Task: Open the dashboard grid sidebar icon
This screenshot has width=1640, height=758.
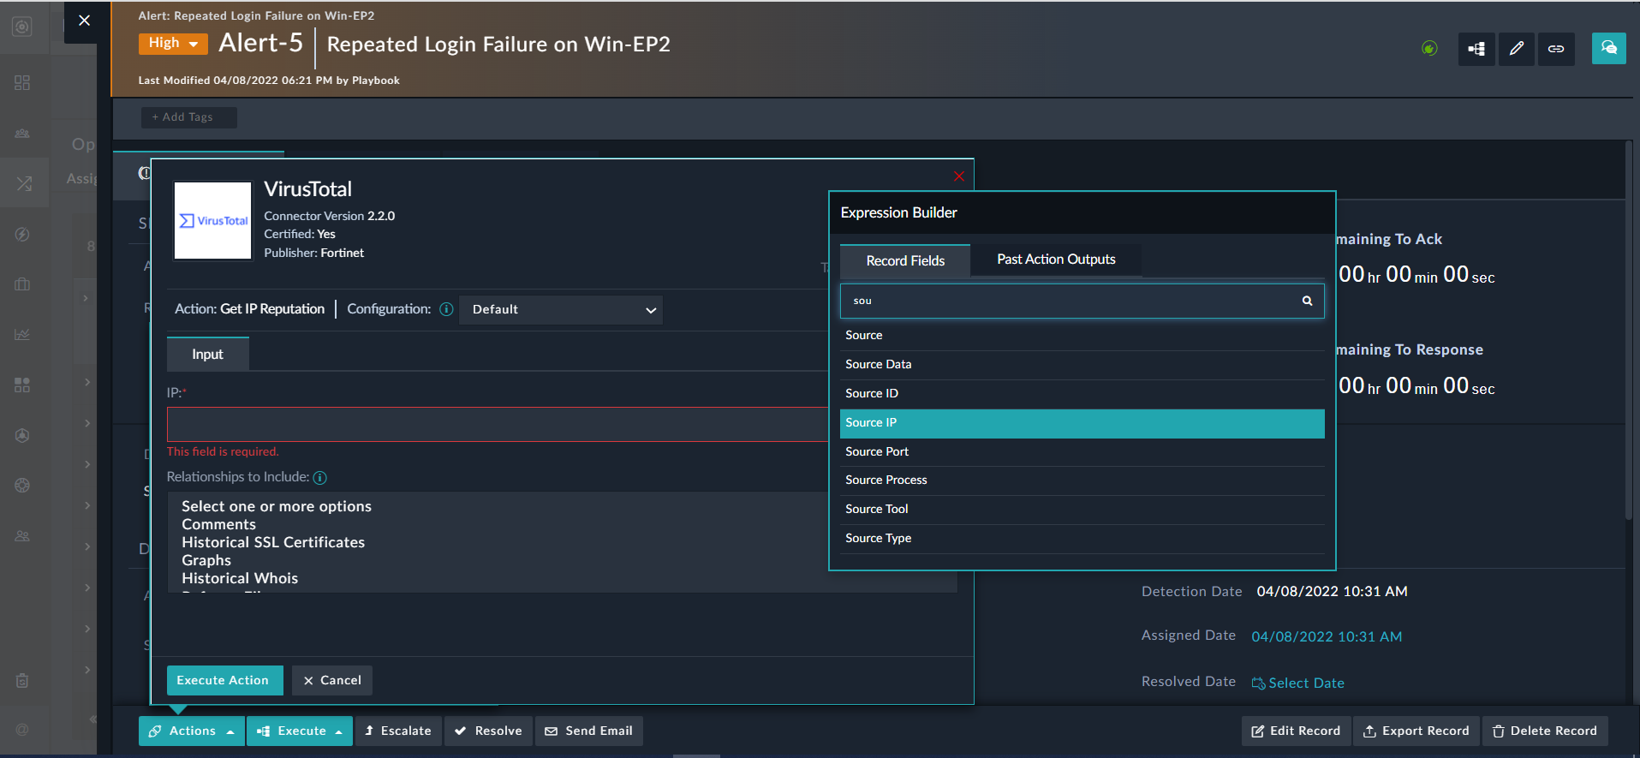Action: tap(22, 83)
